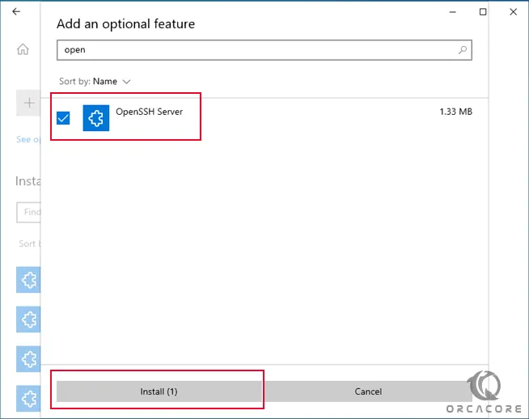
Task: Select the OpenSSH Server feature name
Action: pos(149,112)
